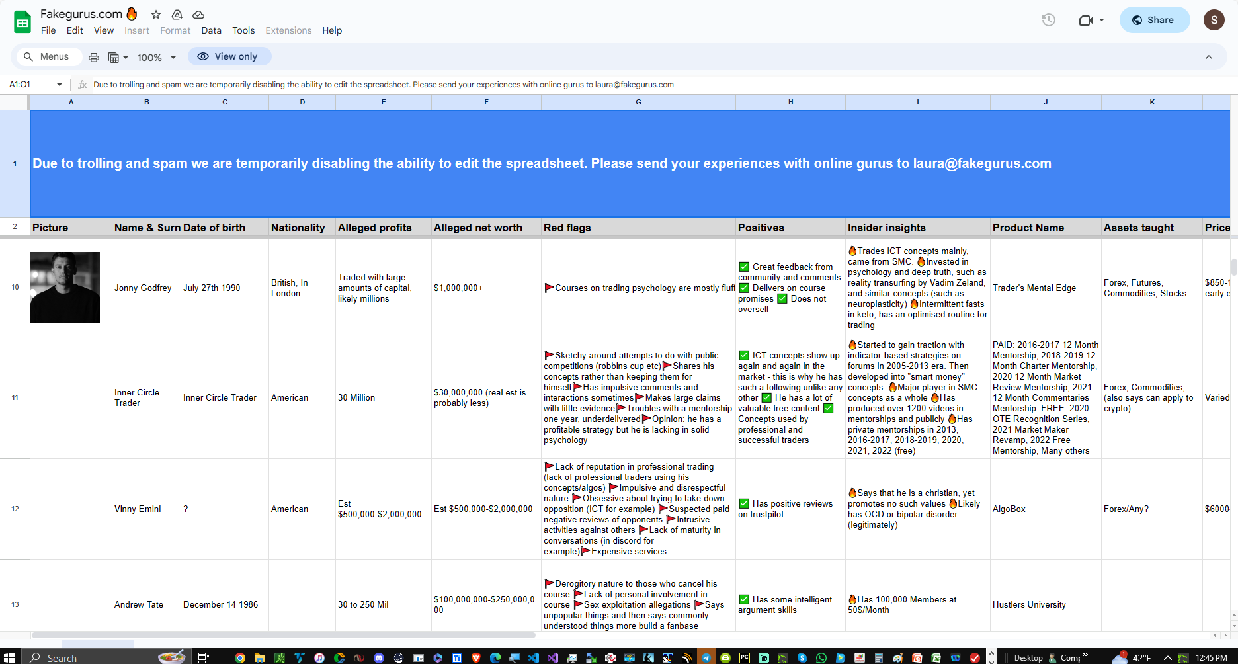Select column G header
This screenshot has height=664, width=1238.
[x=638, y=102]
